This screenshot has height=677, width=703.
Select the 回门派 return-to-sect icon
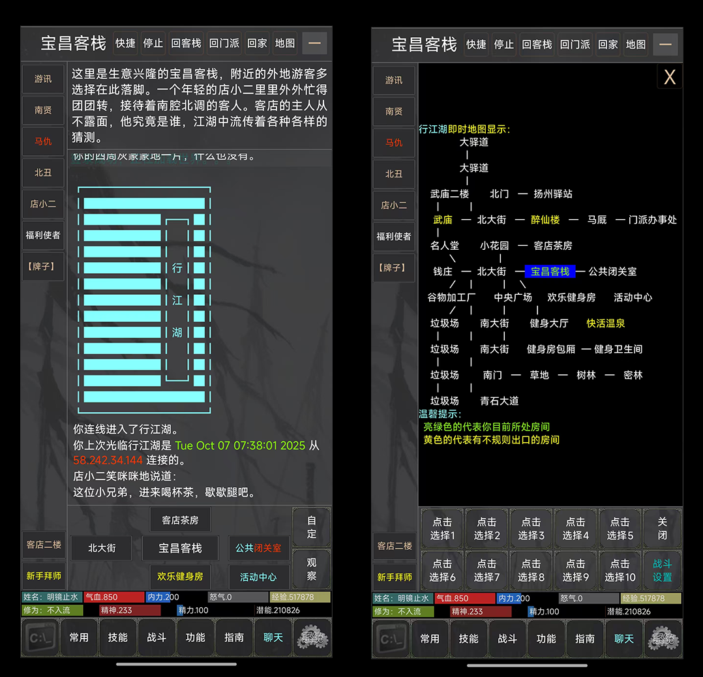(x=224, y=43)
